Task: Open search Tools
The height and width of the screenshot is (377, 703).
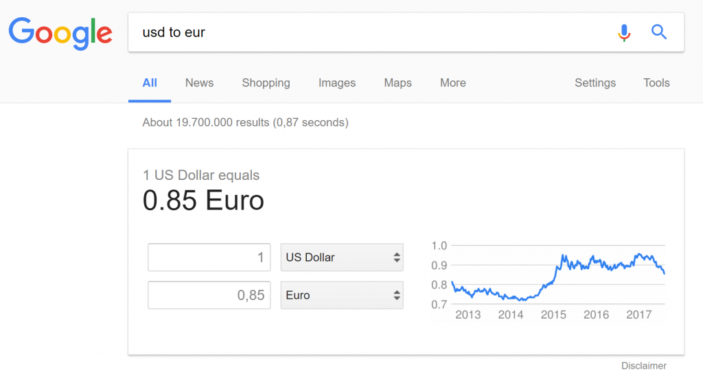Action: pos(656,83)
